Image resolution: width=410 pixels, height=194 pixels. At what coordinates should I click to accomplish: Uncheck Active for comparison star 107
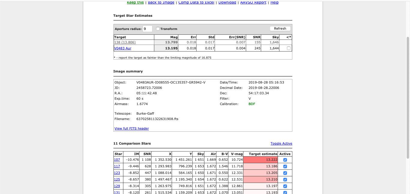(x=285, y=160)
